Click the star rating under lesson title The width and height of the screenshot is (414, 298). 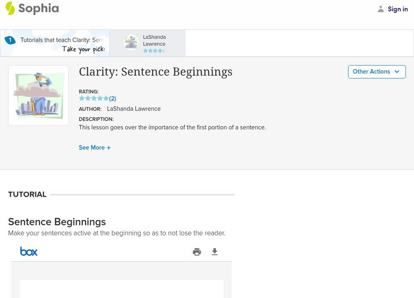coord(94,98)
